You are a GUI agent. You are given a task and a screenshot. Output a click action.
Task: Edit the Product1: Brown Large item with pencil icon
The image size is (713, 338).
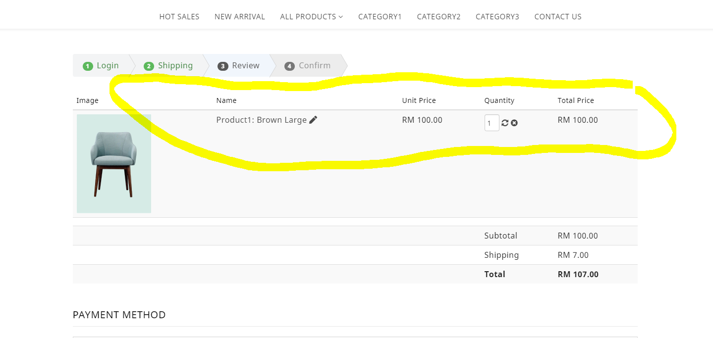tap(313, 120)
